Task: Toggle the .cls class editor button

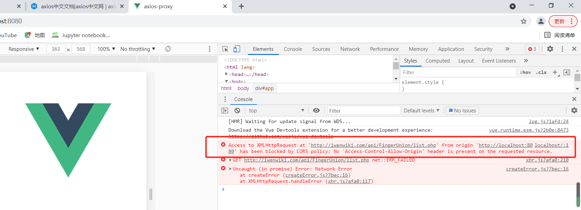Action: pos(541,72)
